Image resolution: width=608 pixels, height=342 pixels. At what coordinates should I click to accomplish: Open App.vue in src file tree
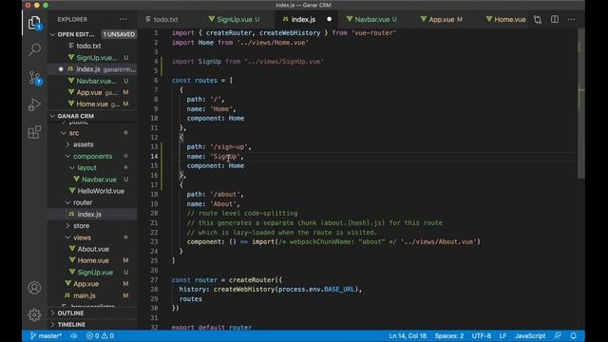pos(92,284)
